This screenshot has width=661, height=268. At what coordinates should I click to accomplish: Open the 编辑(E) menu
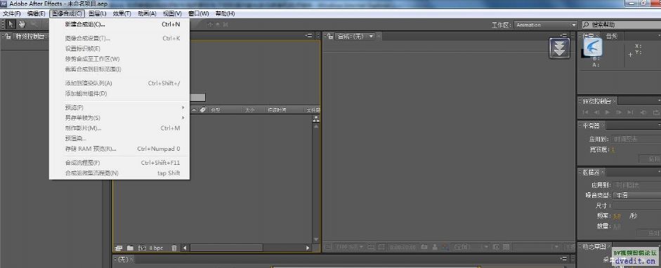click(x=36, y=13)
